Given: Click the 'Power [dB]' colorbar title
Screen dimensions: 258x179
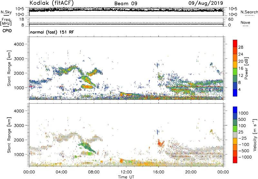Looking at the screenshot, I should point(246,68).
